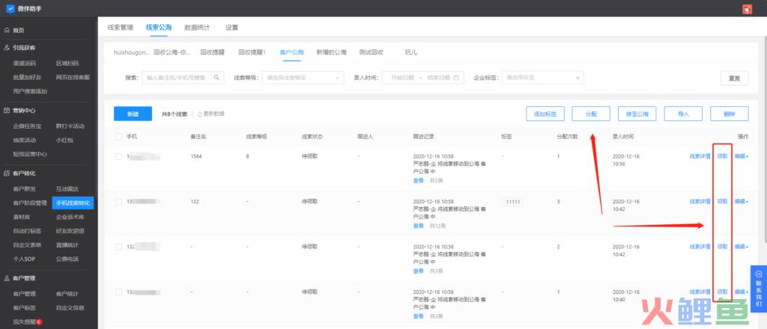Image resolution: width=767 pixels, height=329 pixels.
Task: Open the 企业标签 dropdown
Action: tap(542, 78)
